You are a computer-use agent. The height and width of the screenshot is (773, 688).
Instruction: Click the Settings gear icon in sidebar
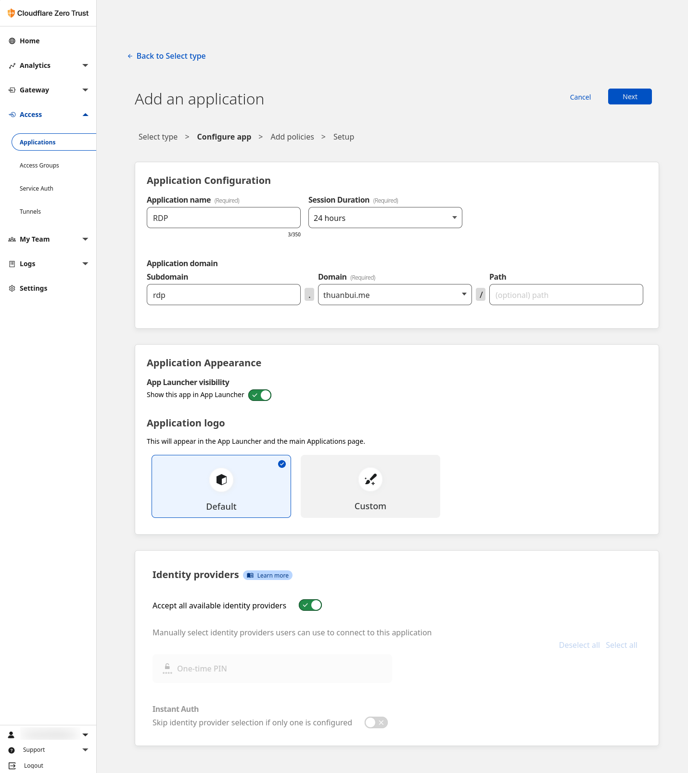click(x=12, y=288)
